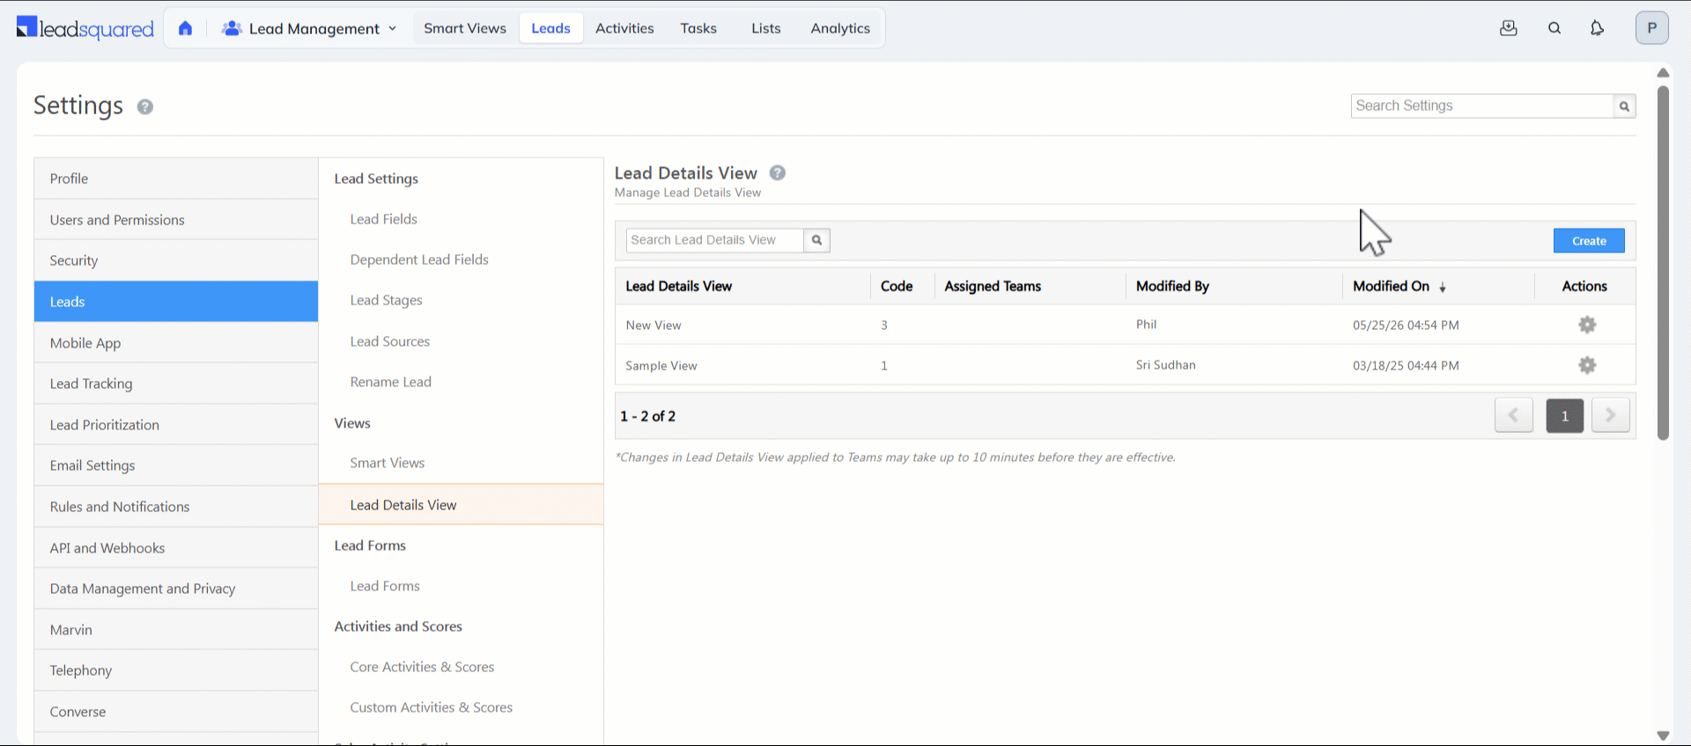The image size is (1691, 746).
Task: Open the Lead Details View help icon
Action: (x=778, y=173)
